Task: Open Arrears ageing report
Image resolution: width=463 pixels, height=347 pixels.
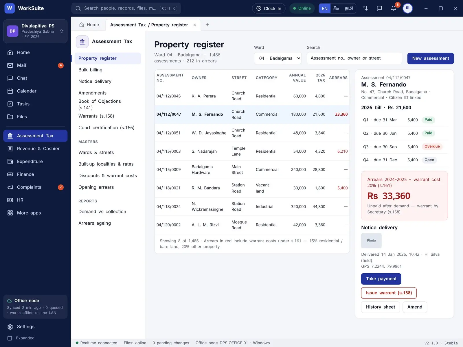Action: (x=108, y=223)
